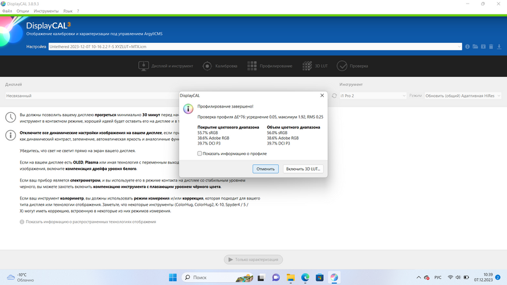Open the Дисплей и инструмент tab
Image resolution: width=507 pixels, height=285 pixels.
tap(165, 66)
